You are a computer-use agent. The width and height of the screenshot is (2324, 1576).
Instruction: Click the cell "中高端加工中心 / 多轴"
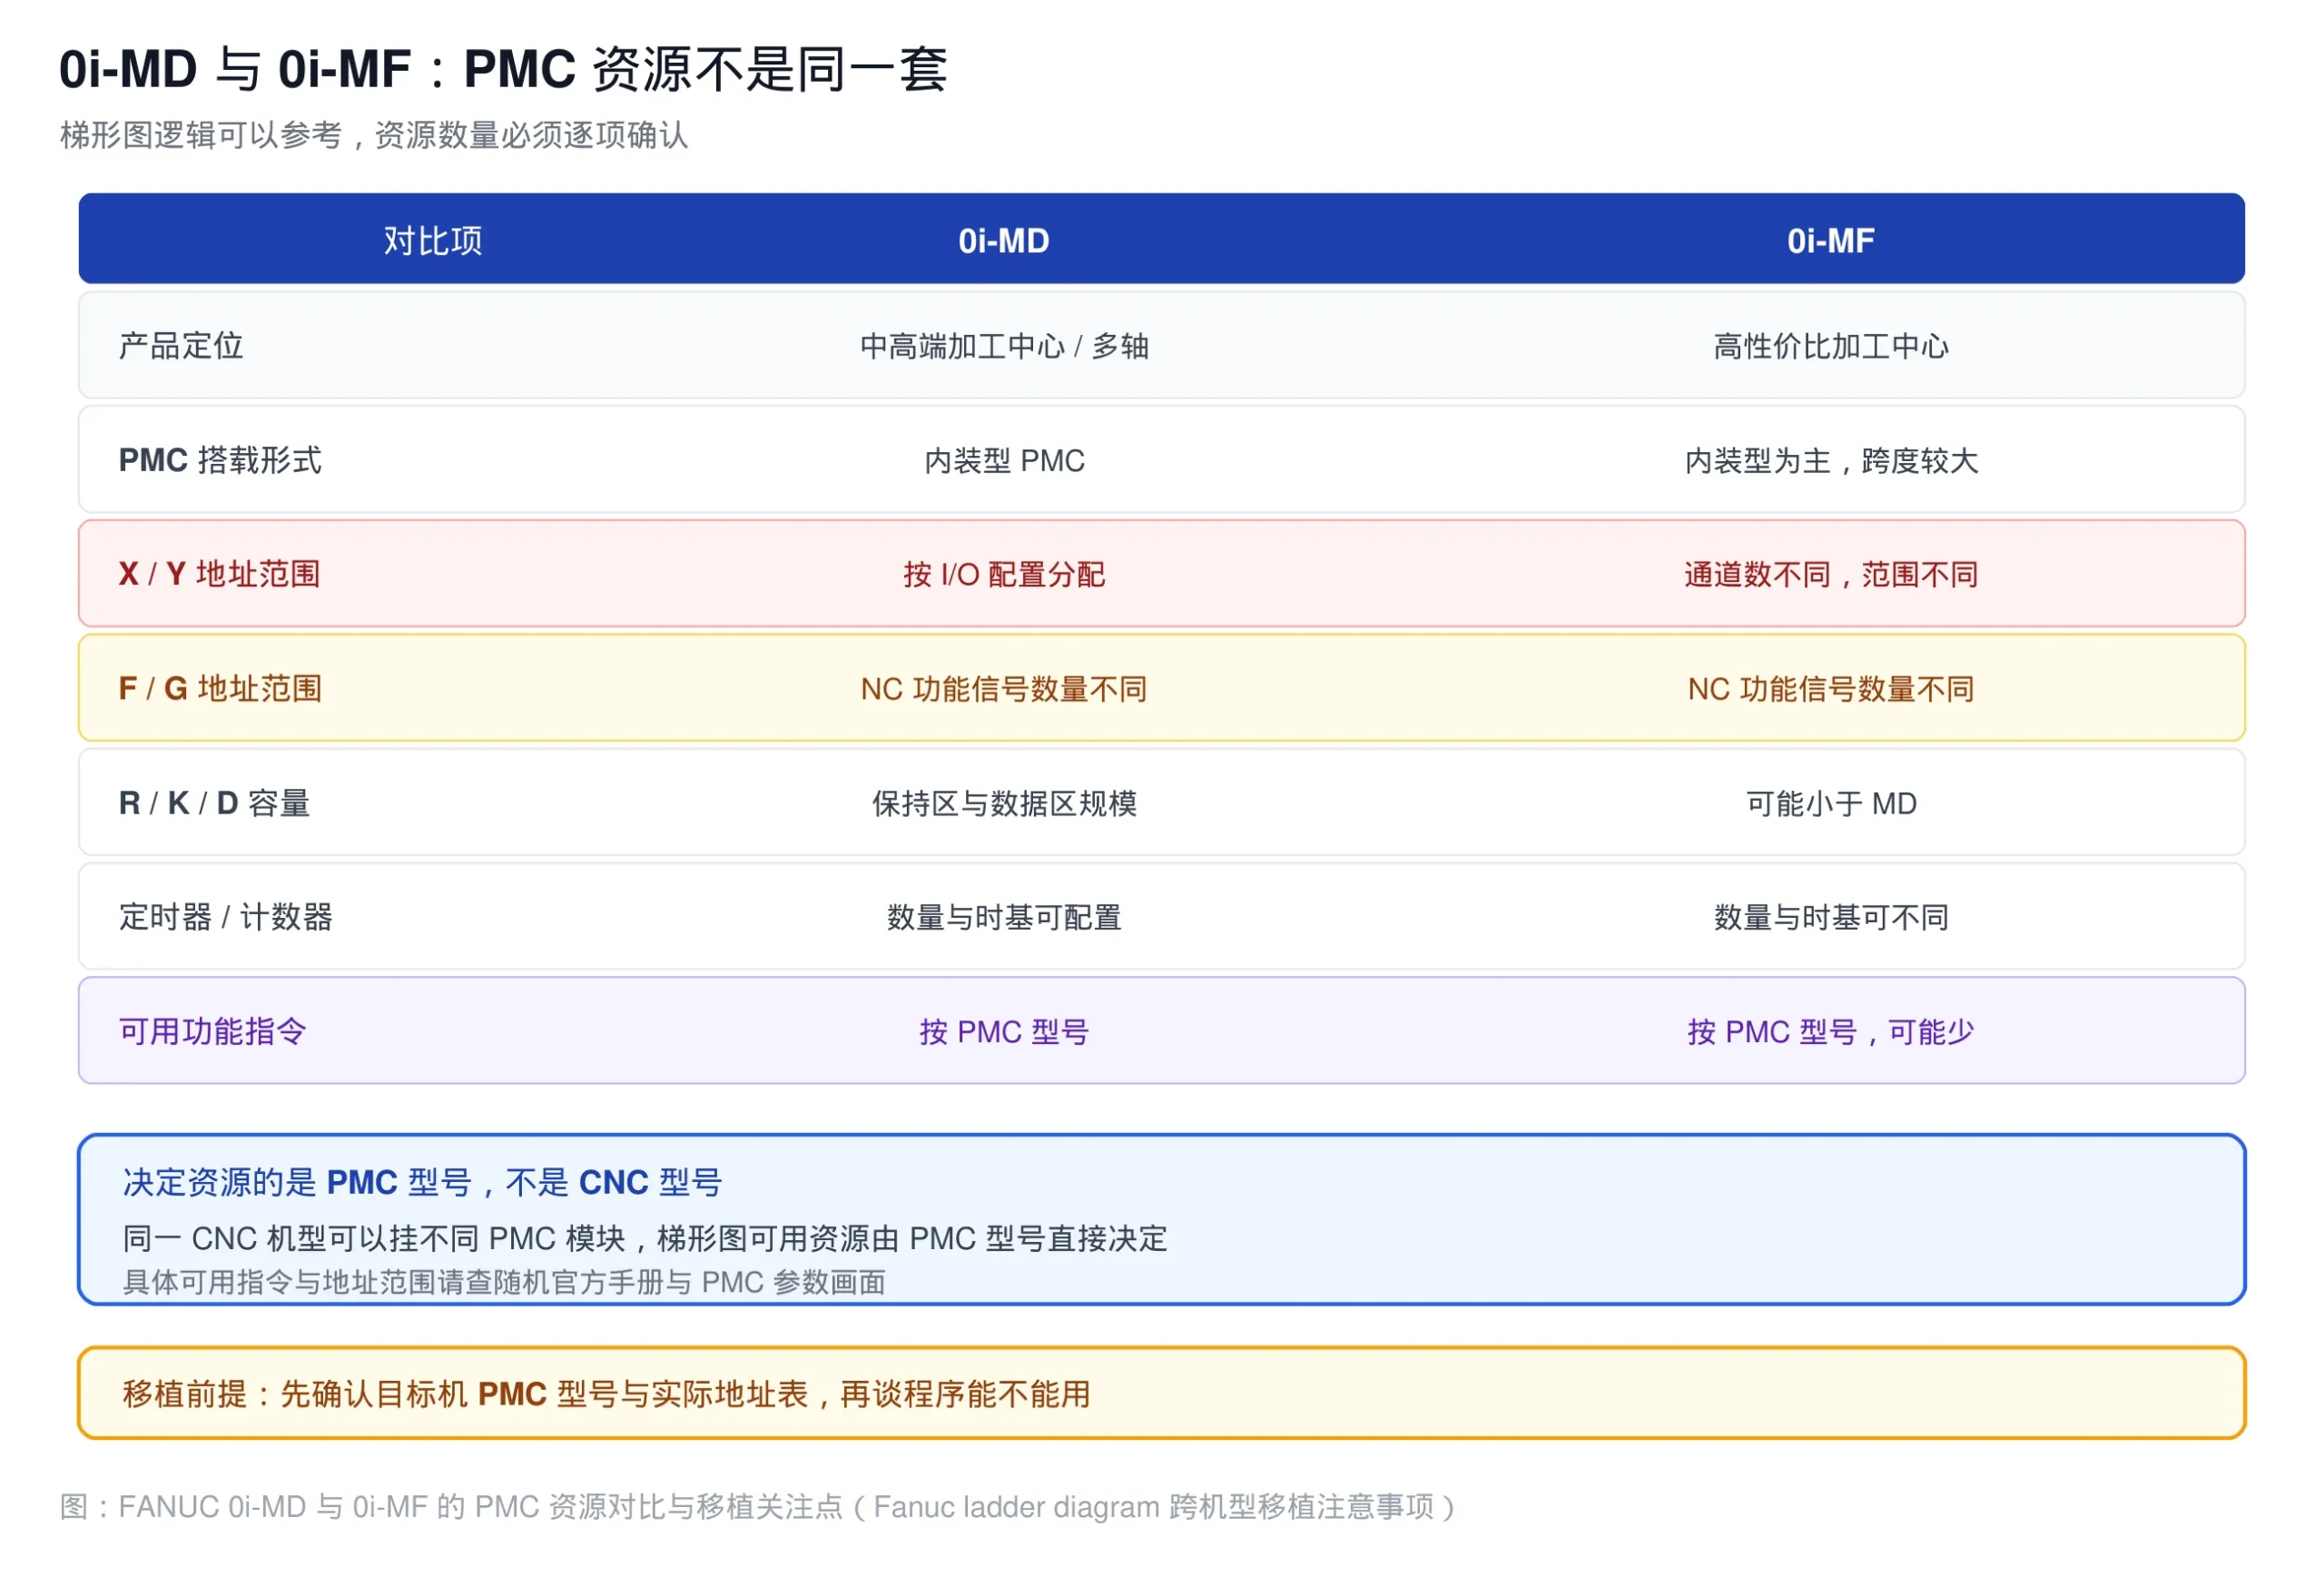1004,346
